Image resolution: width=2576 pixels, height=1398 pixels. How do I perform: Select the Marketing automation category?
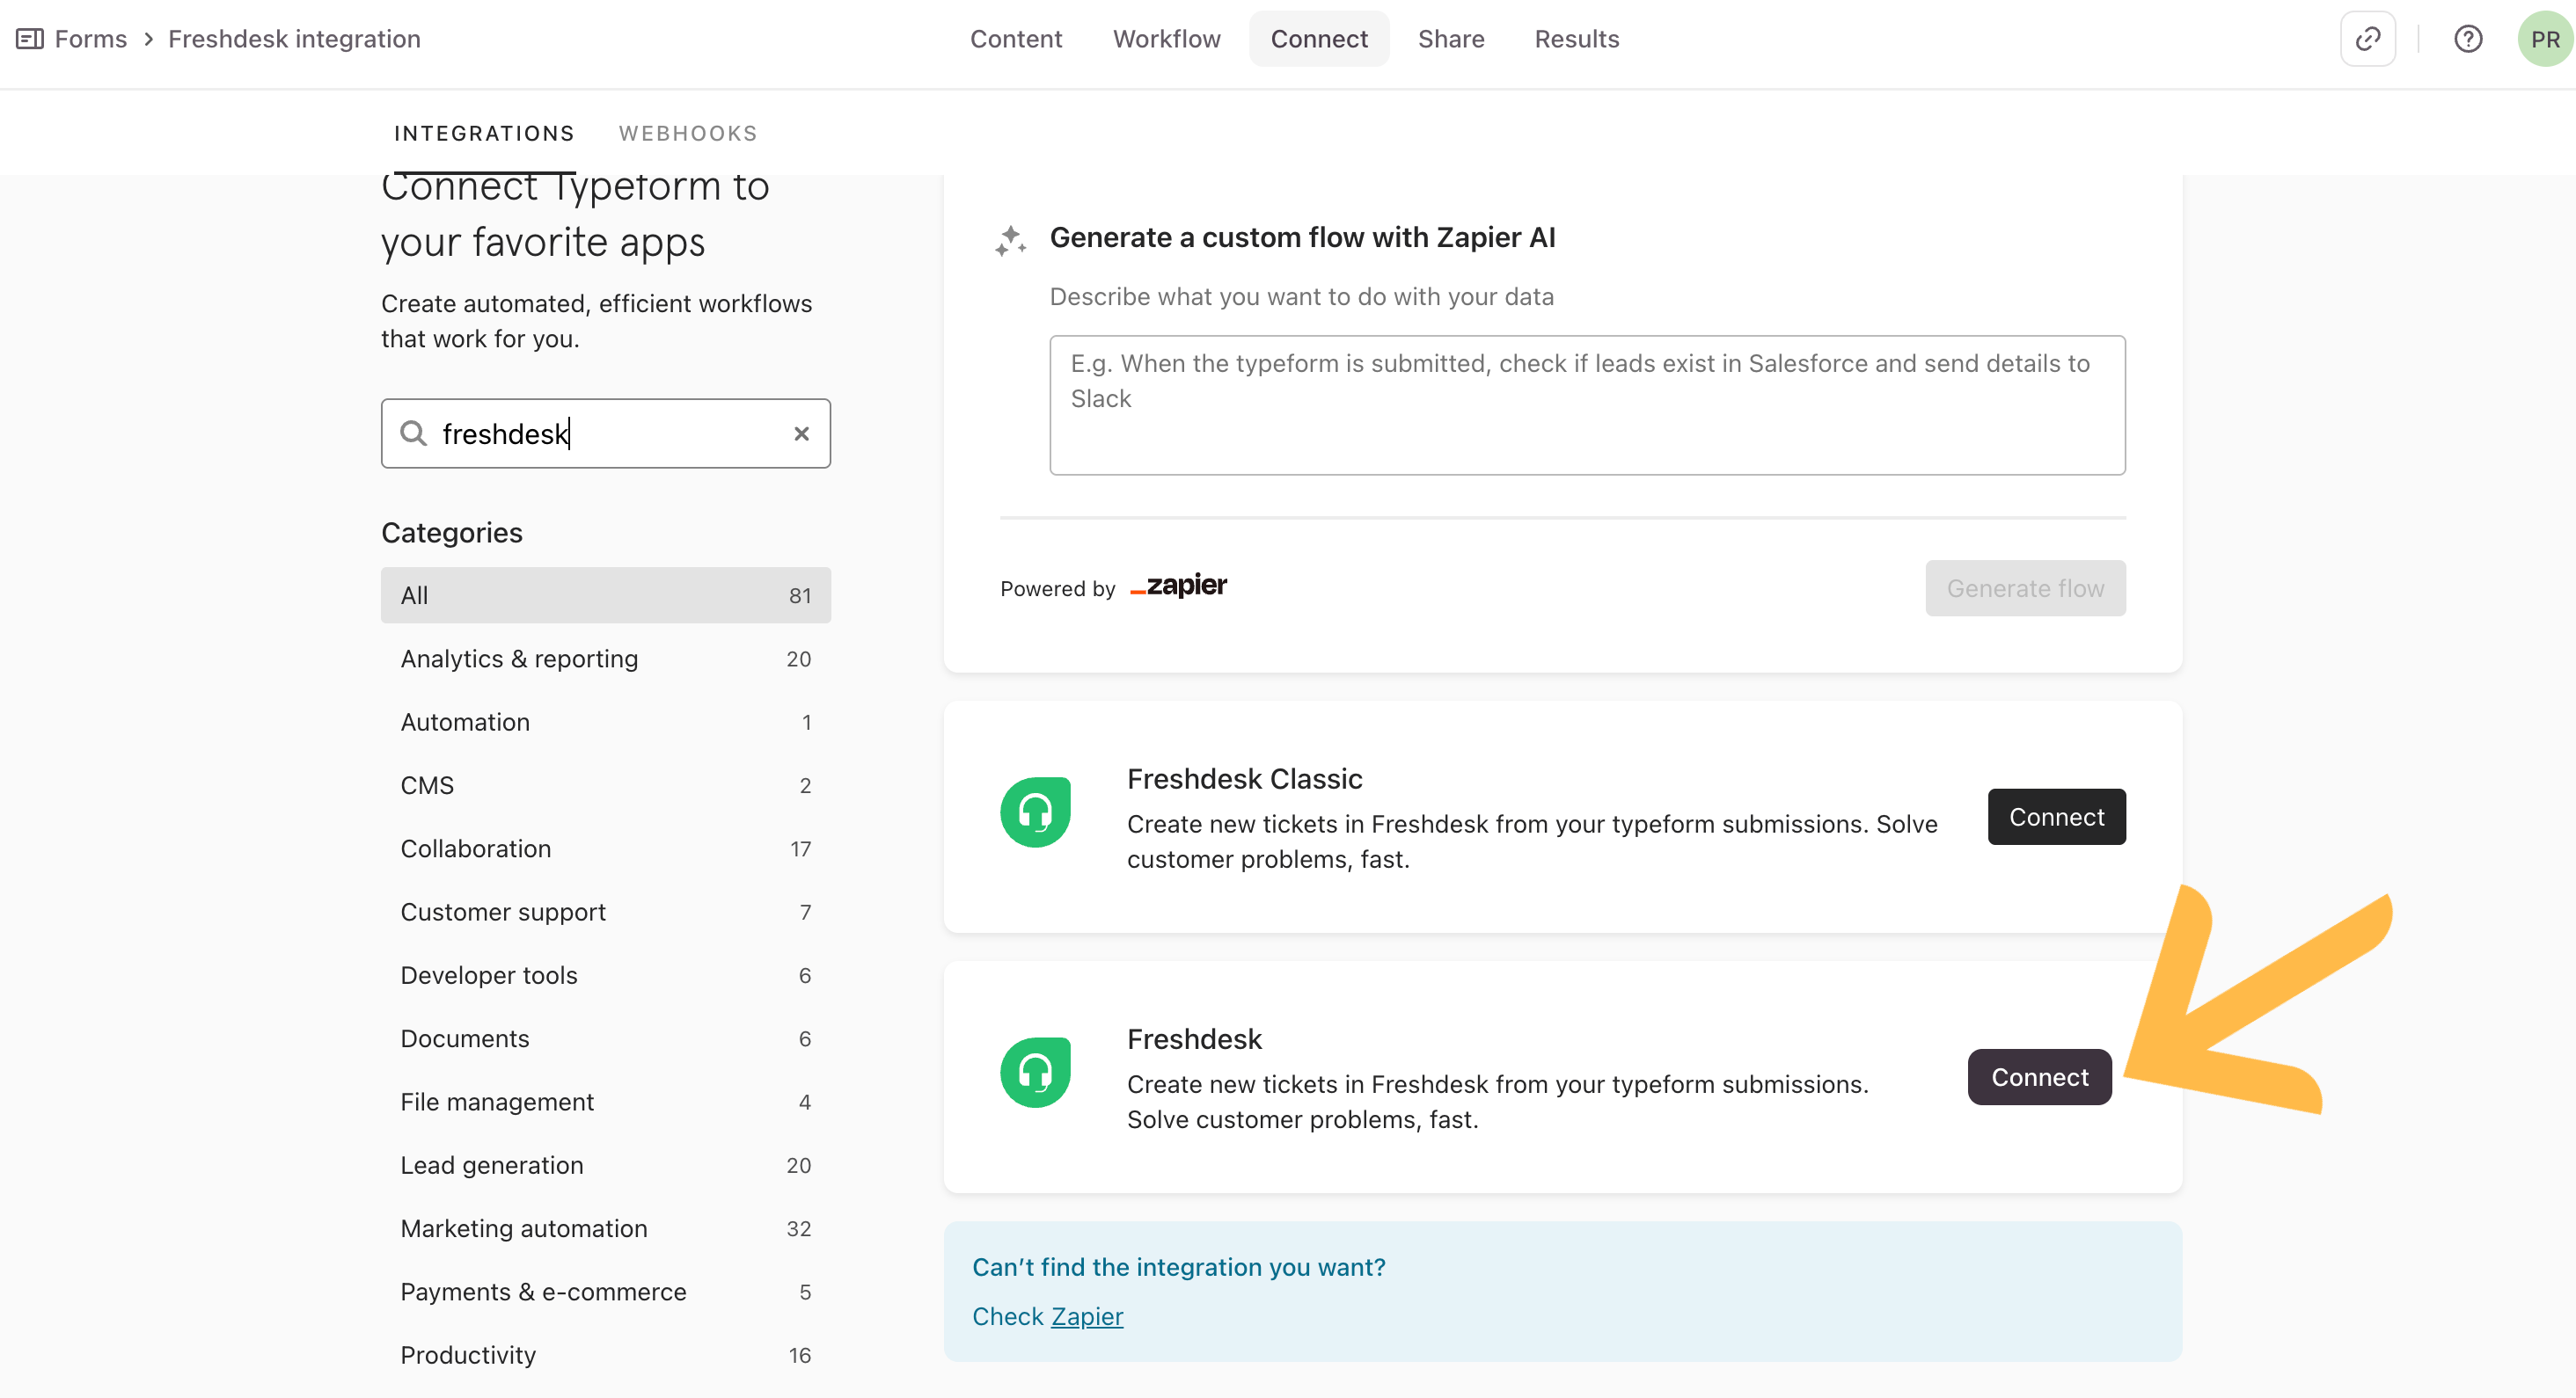(524, 1228)
